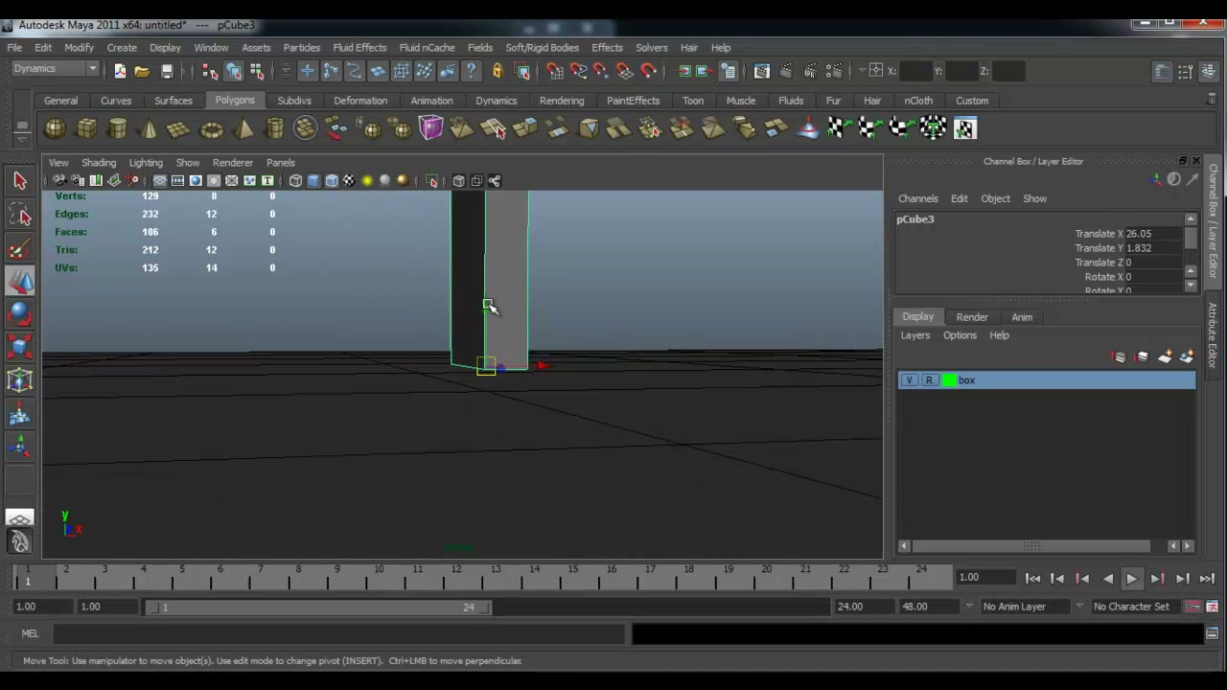This screenshot has width=1227, height=690.
Task: Switch to the Polygons shelf tab
Action: (235, 100)
